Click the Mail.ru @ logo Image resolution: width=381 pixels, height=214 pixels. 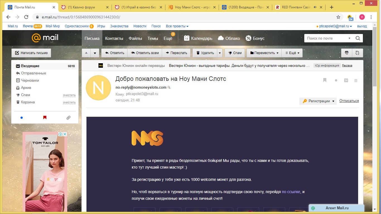tap(45, 38)
